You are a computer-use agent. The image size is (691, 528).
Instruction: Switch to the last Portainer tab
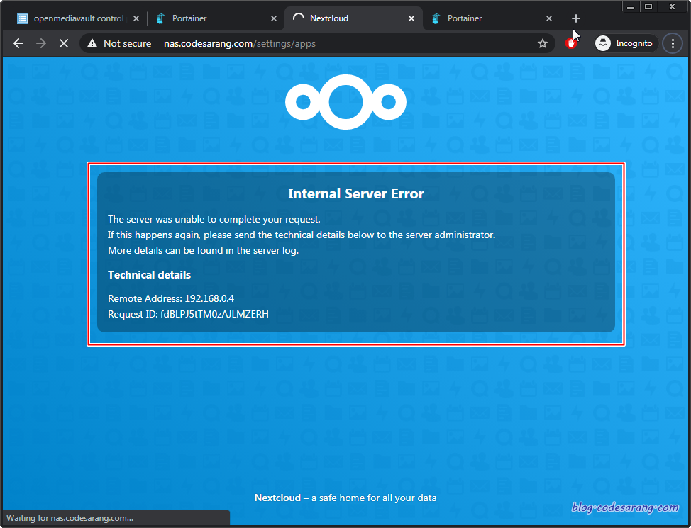pos(492,18)
